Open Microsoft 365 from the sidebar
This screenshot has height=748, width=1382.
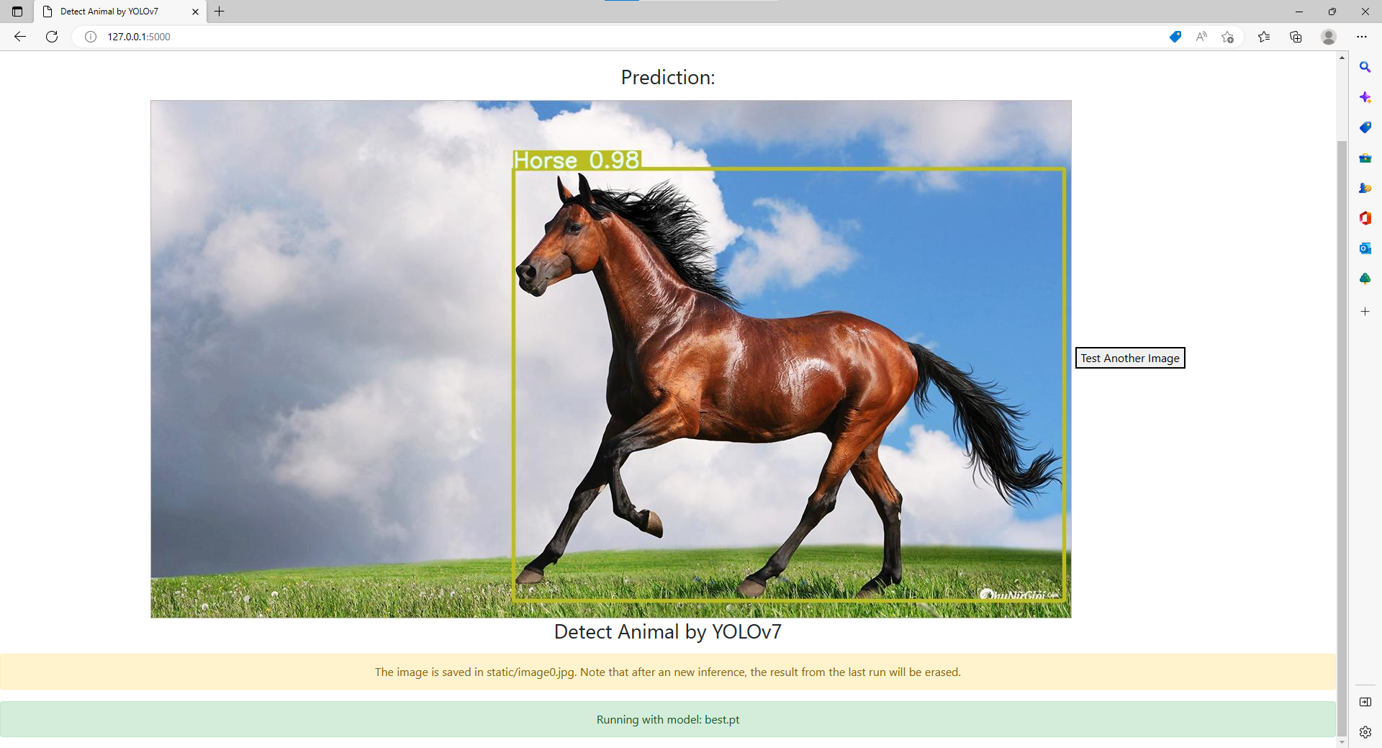click(1365, 218)
